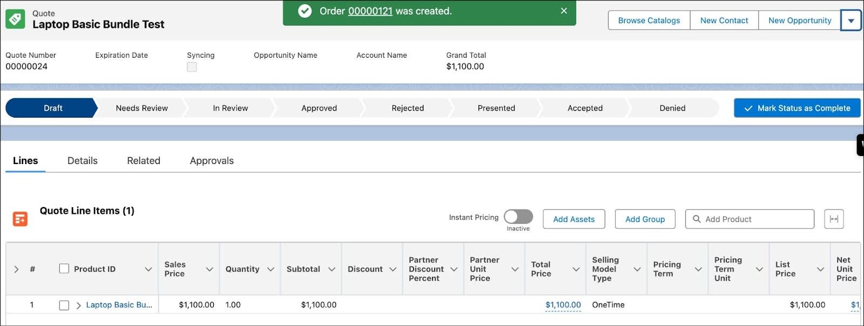The image size is (864, 326).
Task: Check the Product ID header checkbox
Action: point(64,269)
